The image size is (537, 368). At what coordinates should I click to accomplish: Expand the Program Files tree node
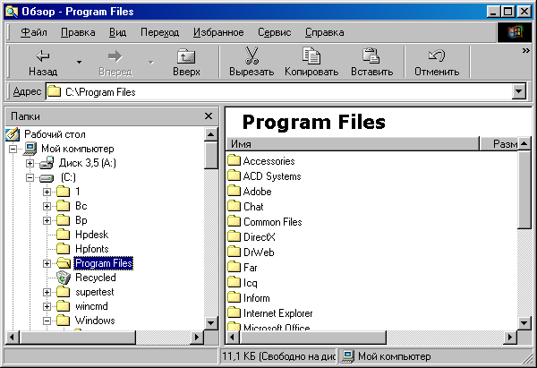(x=47, y=263)
